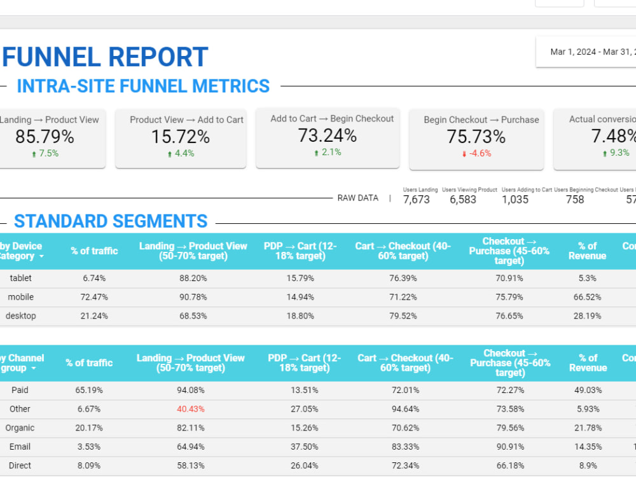The image size is (636, 477).
Task: Select the mobile row label
Action: pos(21,297)
